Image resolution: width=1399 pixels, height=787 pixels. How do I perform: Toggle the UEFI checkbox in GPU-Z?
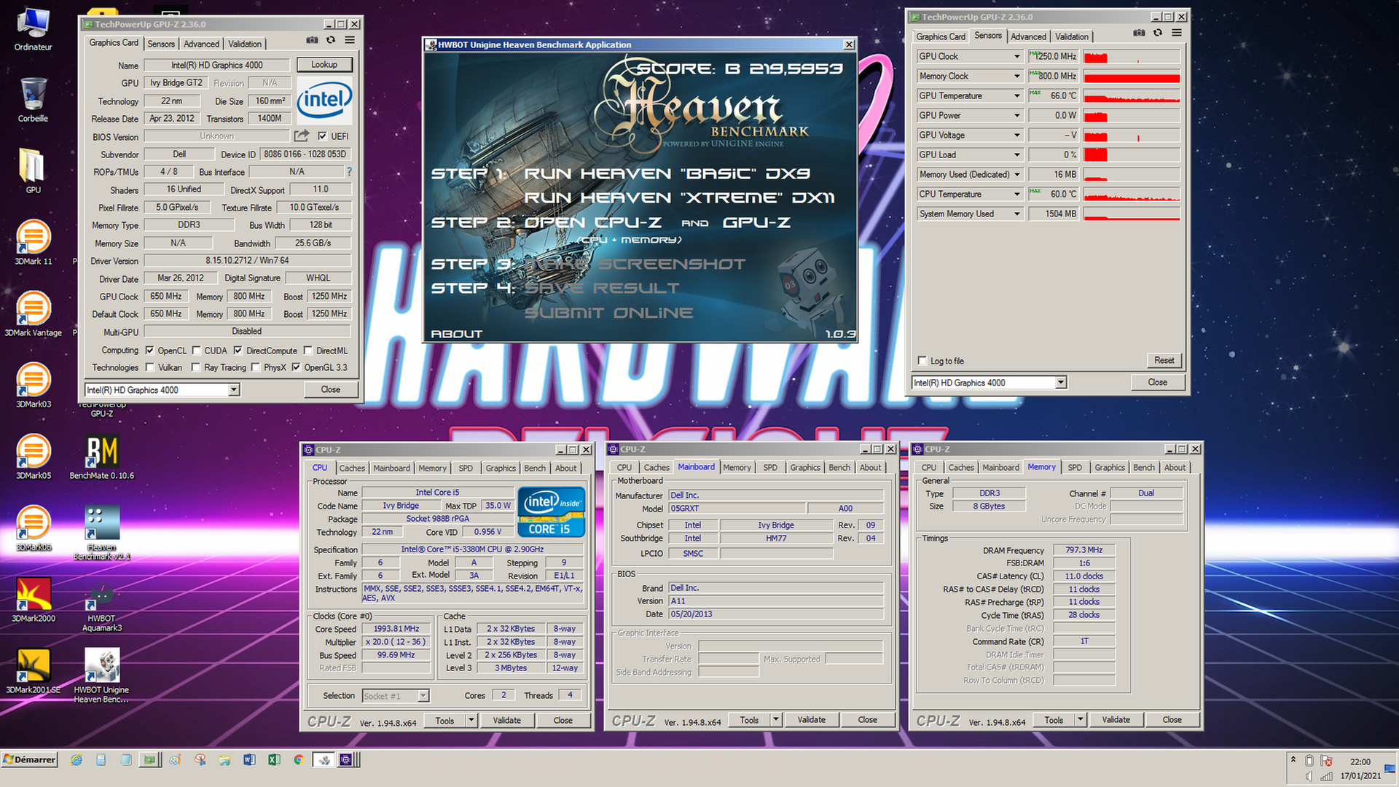(322, 136)
